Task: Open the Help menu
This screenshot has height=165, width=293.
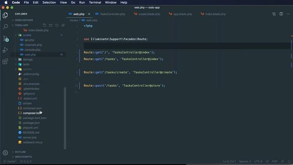Action: (124, 2)
